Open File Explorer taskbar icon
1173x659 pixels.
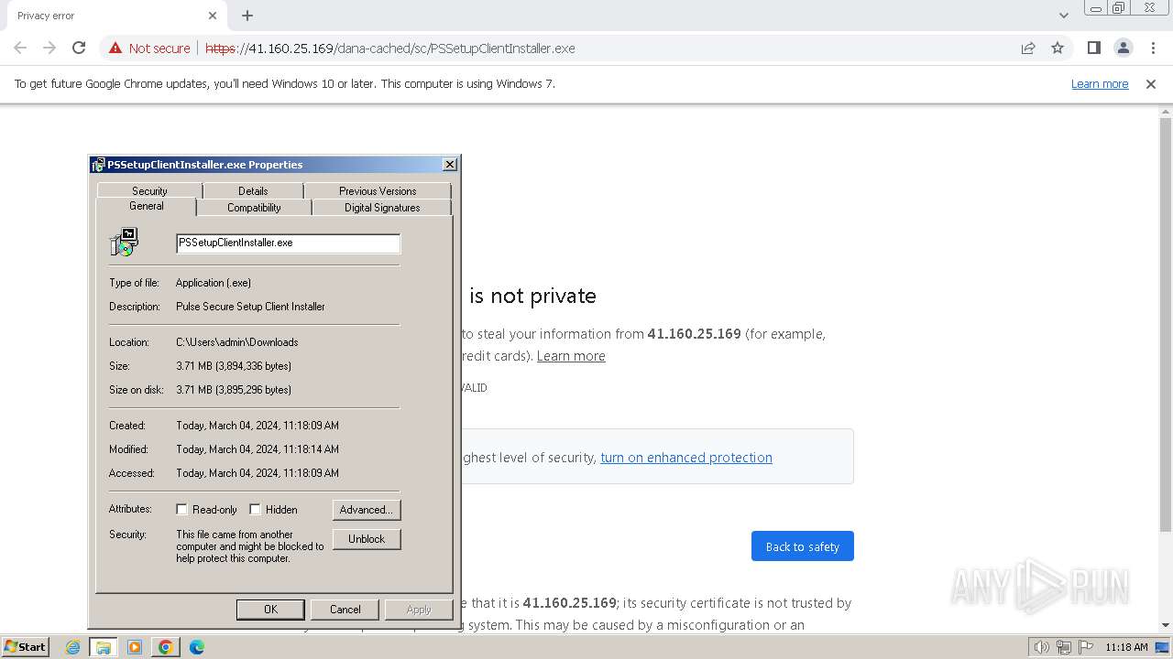tap(104, 647)
